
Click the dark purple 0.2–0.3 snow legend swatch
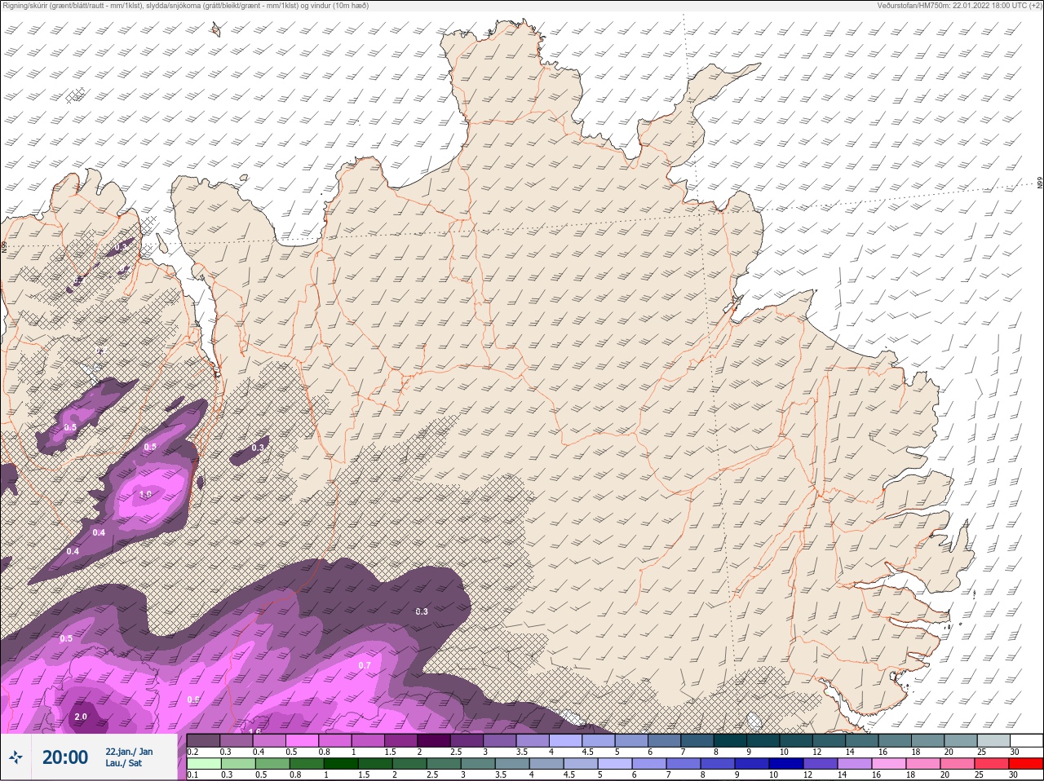(204, 740)
